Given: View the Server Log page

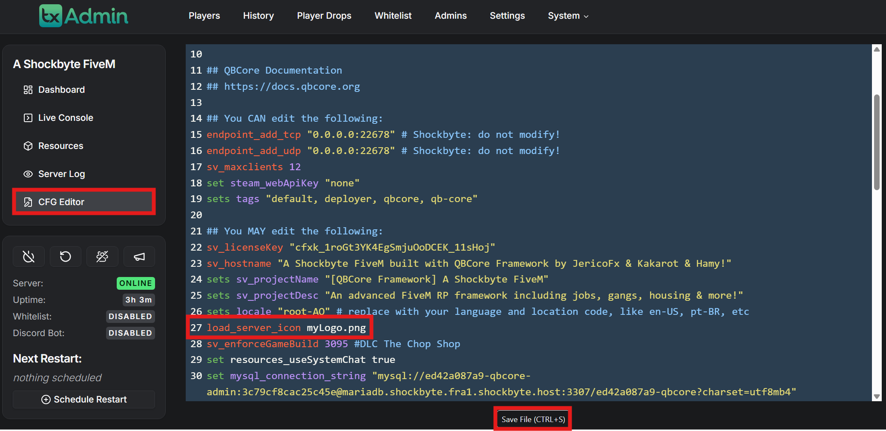Looking at the screenshot, I should pyautogui.click(x=61, y=174).
